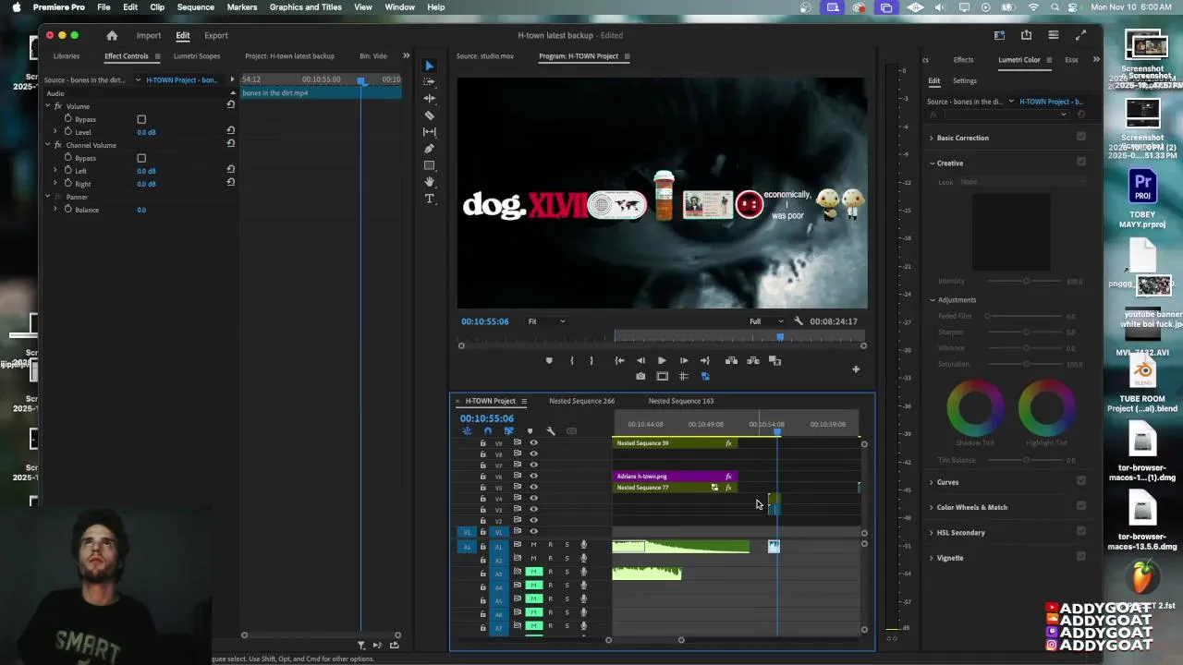Open Quick Export icon in header
The image size is (1183, 665).
1026,35
